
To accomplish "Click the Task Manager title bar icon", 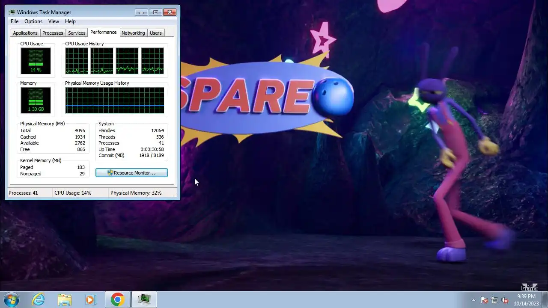I will point(12,12).
